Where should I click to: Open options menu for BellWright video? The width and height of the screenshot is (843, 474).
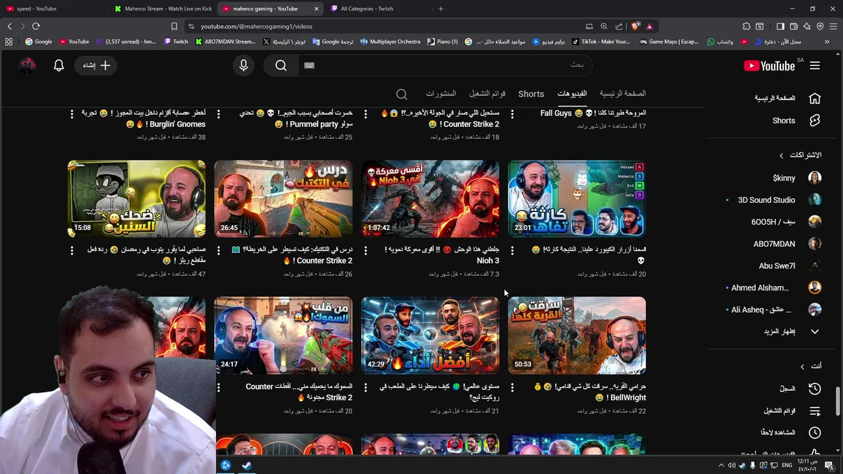pyautogui.click(x=512, y=387)
